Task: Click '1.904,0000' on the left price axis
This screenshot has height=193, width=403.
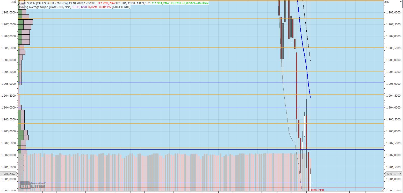Action: 9,107
